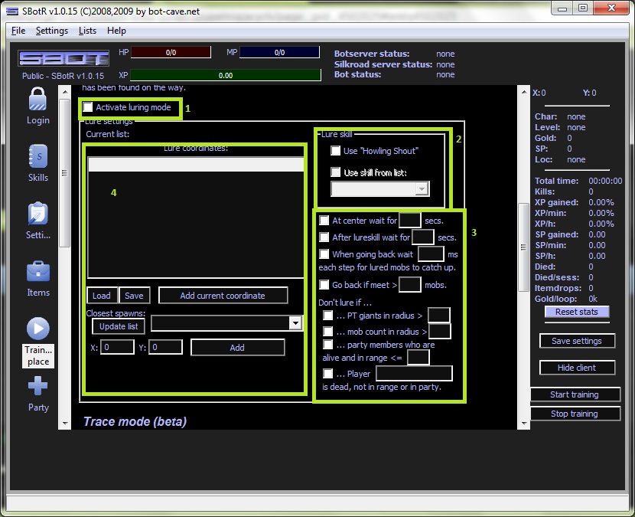
Task: Click main panel scrollbar up arrow
Action: tap(523, 92)
